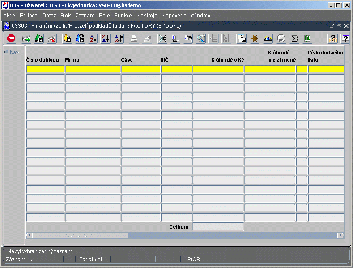Click the clock gauge icon
This screenshot has width=353, height=268.
281,39
